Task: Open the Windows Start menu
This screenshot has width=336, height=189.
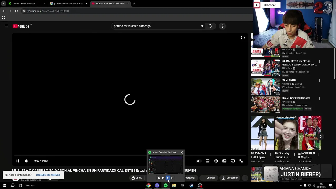Action: point(4,186)
